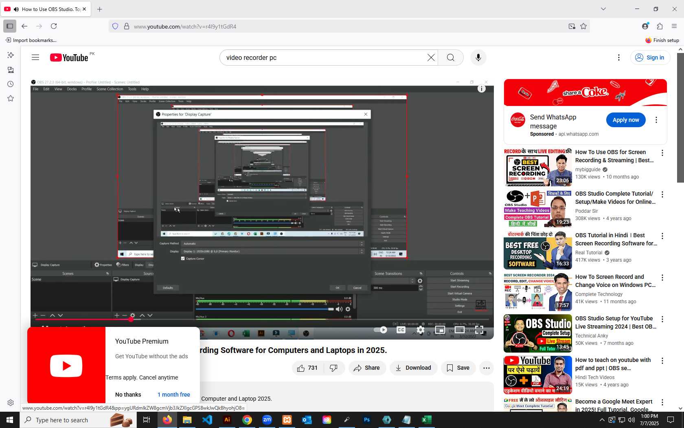This screenshot has width=684, height=428.
Task: Open mybigguide screen recording thumbnail
Action: point(538,167)
